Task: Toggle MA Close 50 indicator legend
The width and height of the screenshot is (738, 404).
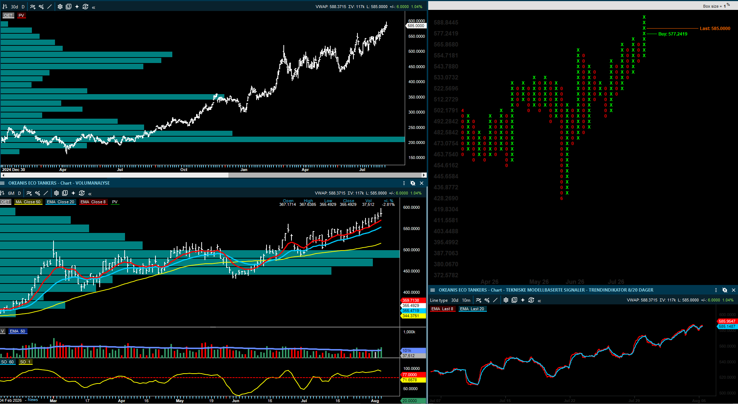Action: pos(28,202)
